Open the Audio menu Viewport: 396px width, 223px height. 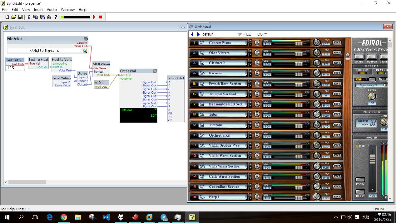click(x=52, y=10)
